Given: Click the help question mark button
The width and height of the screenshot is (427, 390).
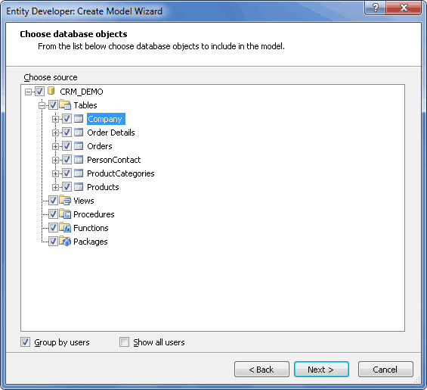Looking at the screenshot, I should point(375,8).
